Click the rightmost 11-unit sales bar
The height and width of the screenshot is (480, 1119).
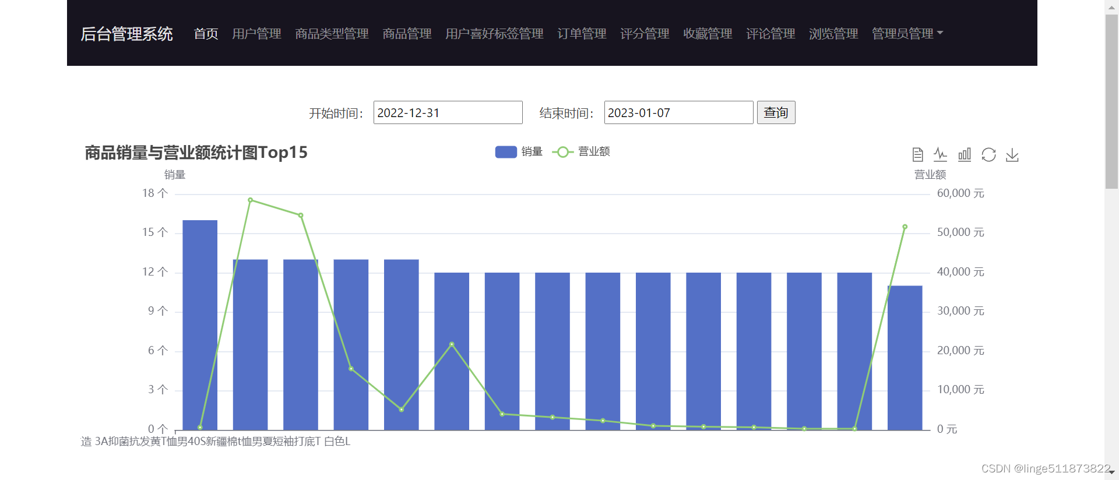(905, 358)
